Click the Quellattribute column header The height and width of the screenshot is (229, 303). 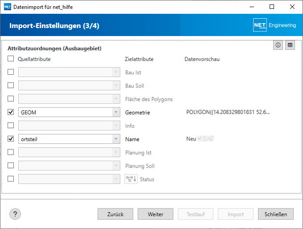pos(34,59)
